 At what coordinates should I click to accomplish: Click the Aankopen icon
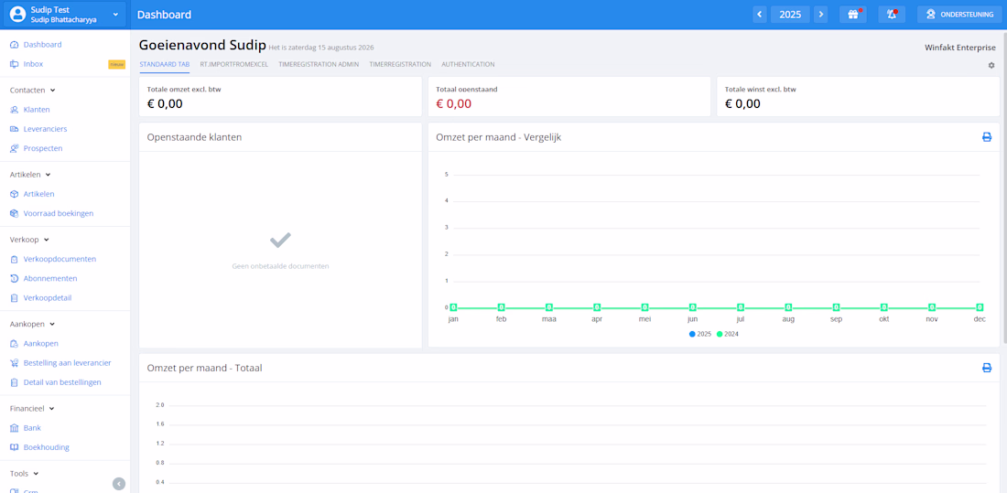point(14,343)
